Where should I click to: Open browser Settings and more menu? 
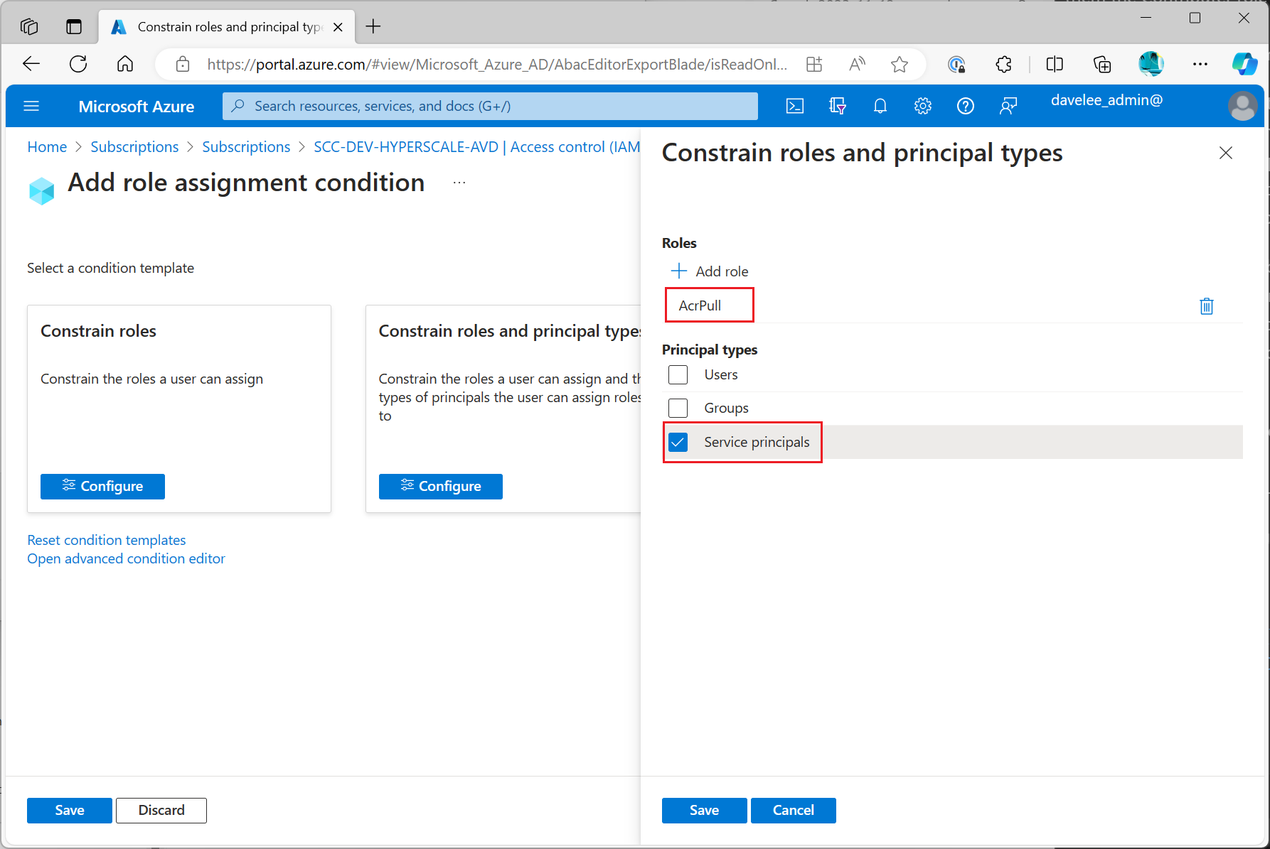pos(1200,65)
